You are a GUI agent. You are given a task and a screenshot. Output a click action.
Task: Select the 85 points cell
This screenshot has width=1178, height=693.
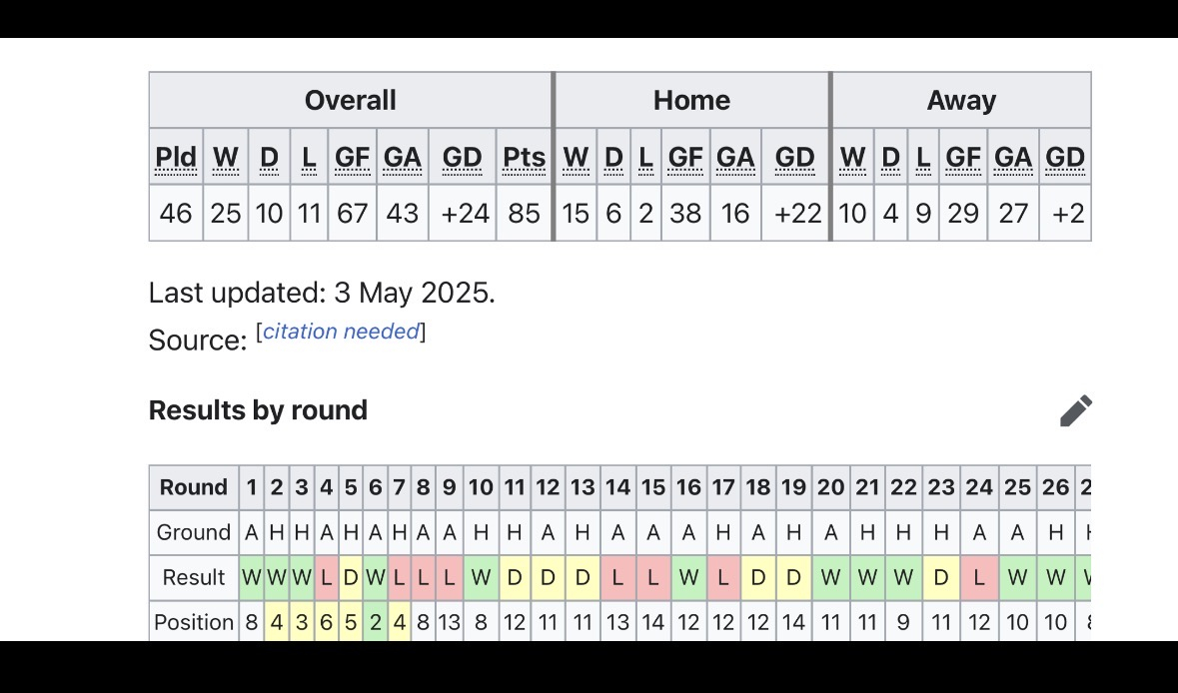click(524, 214)
